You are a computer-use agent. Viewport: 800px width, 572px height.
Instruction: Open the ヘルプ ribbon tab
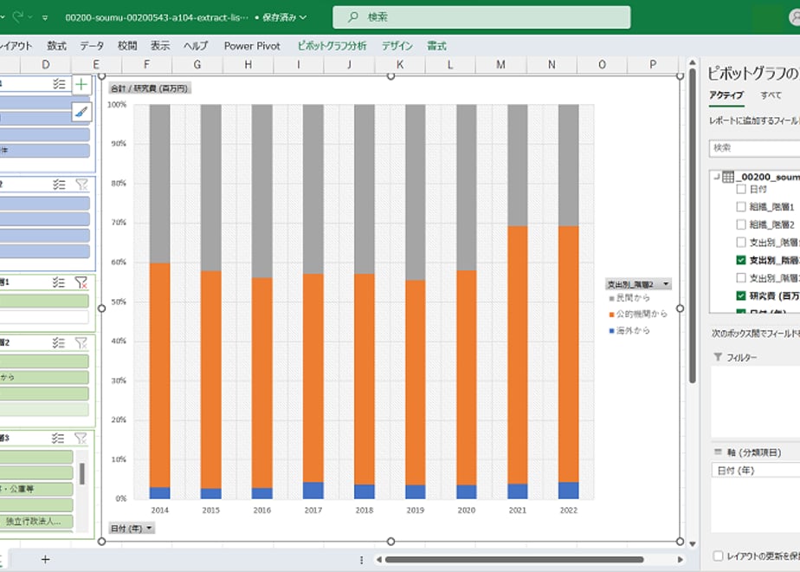196,46
